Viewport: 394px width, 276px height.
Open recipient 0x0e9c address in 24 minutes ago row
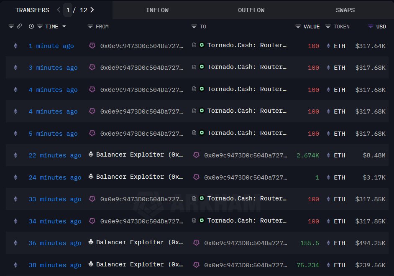tap(246, 177)
